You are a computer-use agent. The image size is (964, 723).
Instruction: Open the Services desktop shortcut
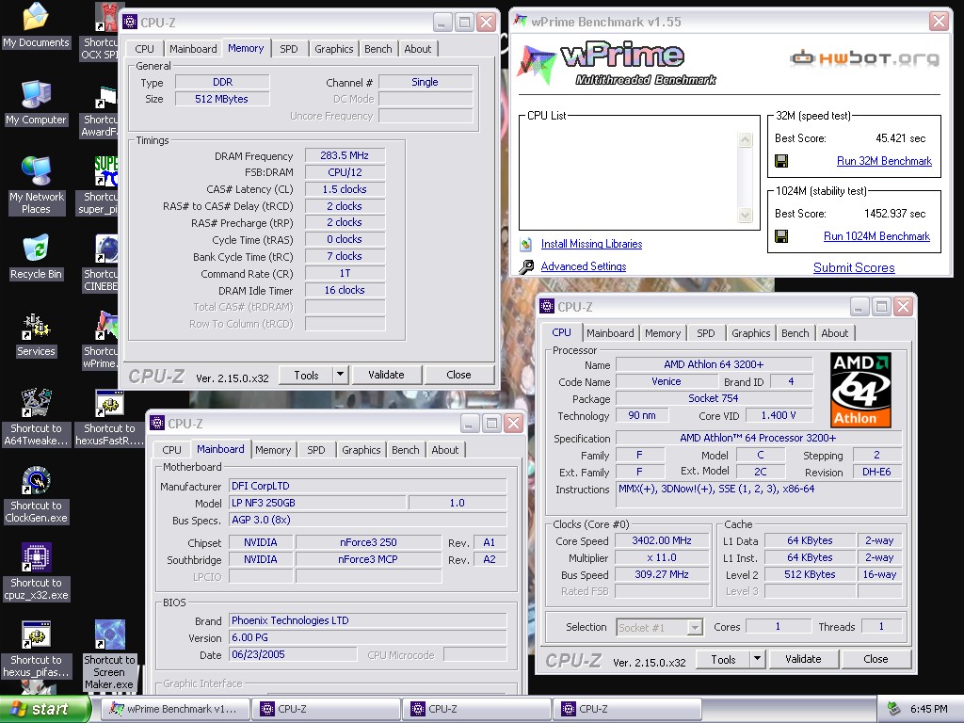pos(36,327)
